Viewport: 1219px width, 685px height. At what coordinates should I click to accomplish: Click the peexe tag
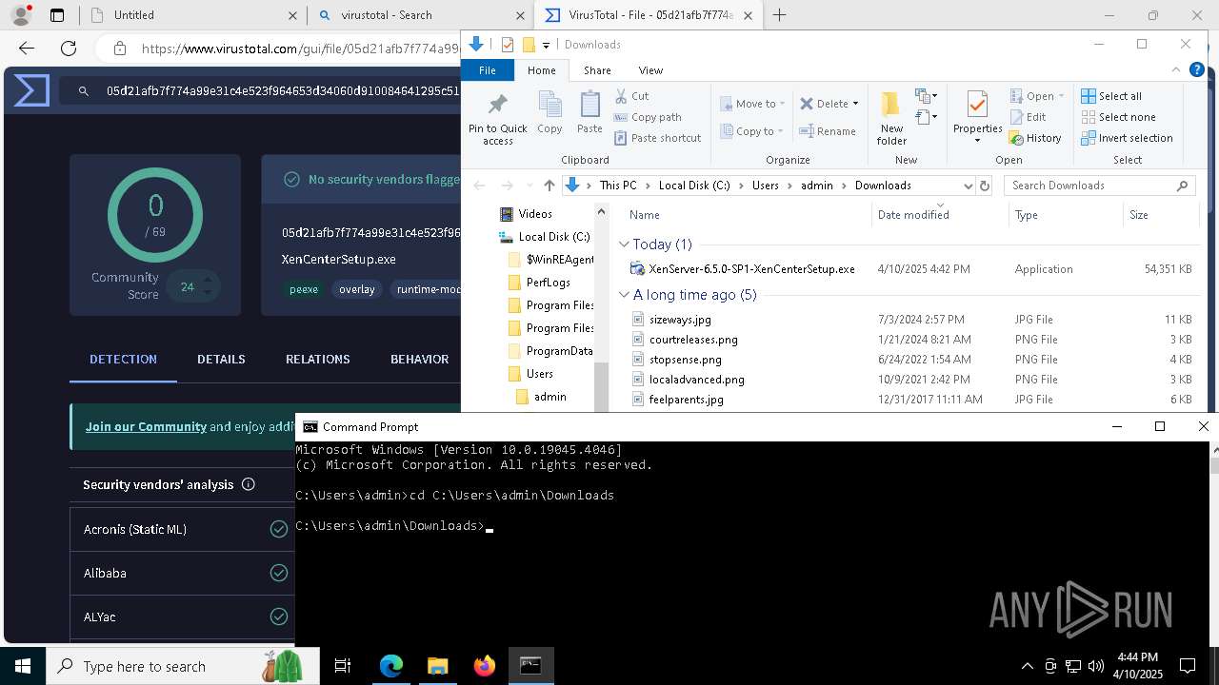pyautogui.click(x=304, y=289)
